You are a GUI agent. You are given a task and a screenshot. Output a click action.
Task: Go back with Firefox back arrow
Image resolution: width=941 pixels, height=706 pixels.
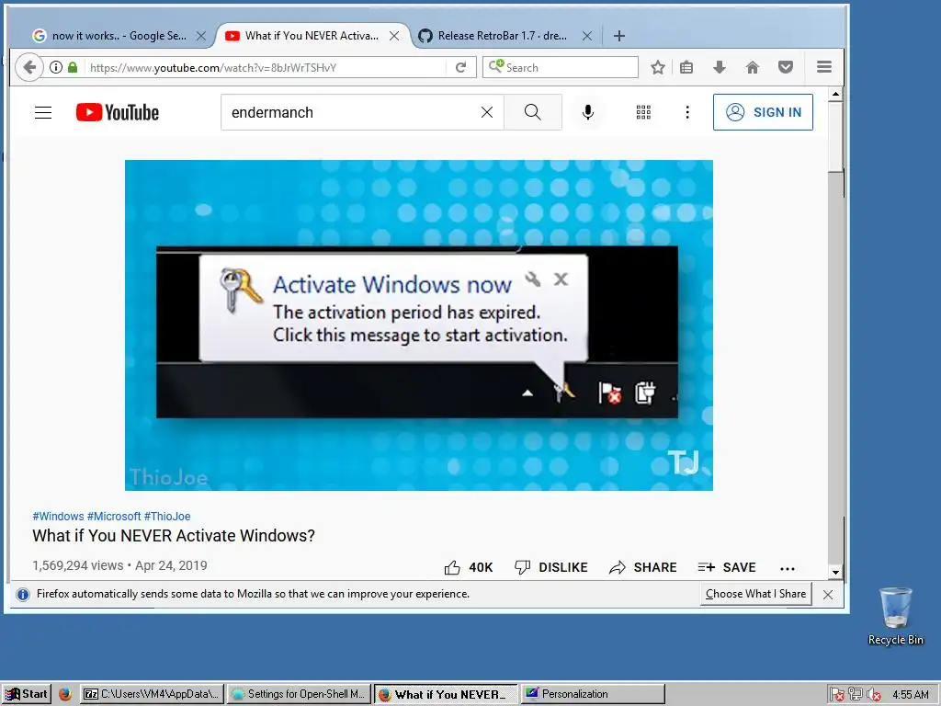click(28, 67)
